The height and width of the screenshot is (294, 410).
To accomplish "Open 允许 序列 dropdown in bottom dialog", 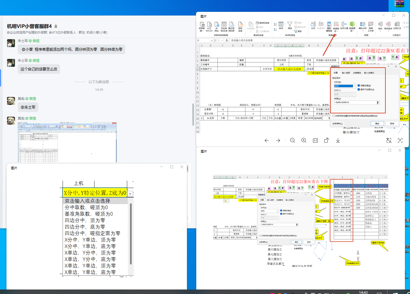I will point(277,211).
